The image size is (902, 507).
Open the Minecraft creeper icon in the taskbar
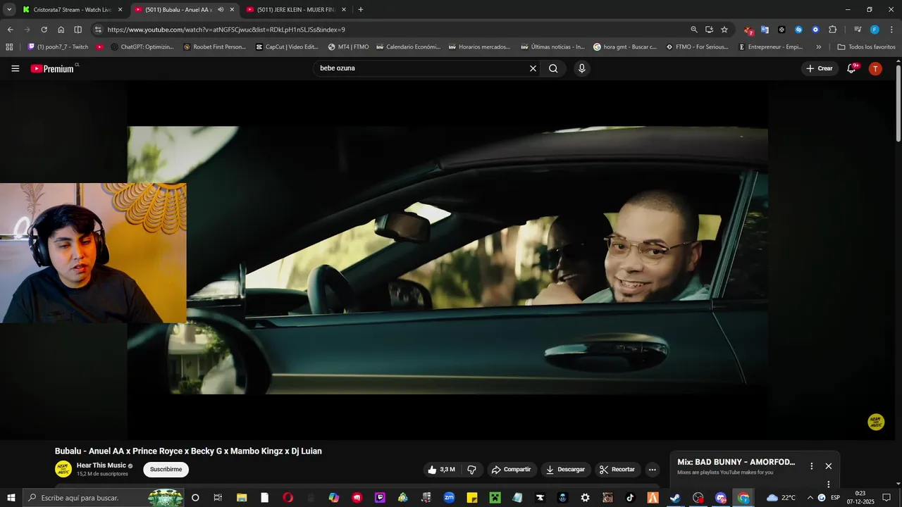[495, 498]
